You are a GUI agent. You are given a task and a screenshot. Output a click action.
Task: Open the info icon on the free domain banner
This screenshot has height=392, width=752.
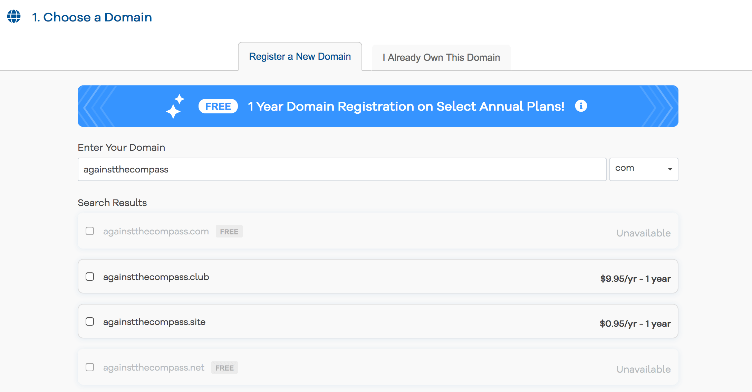[x=581, y=106]
